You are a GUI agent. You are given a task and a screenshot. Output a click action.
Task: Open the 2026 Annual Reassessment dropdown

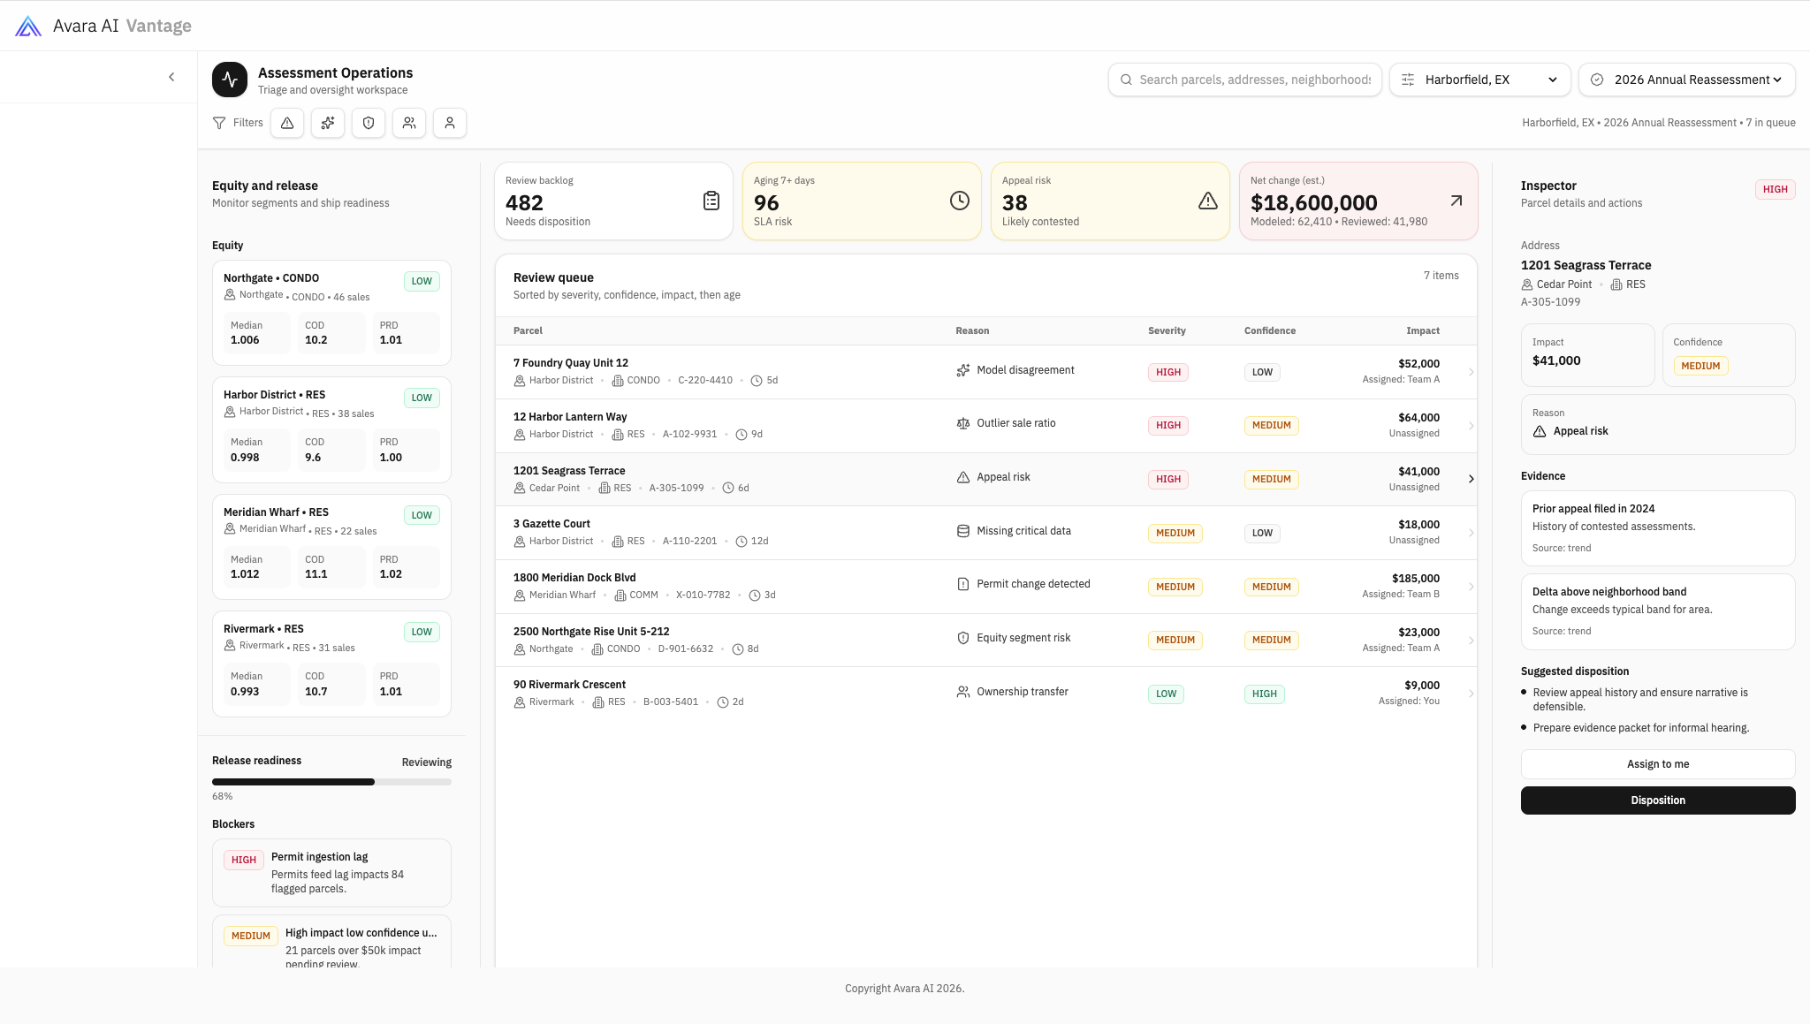(1686, 80)
